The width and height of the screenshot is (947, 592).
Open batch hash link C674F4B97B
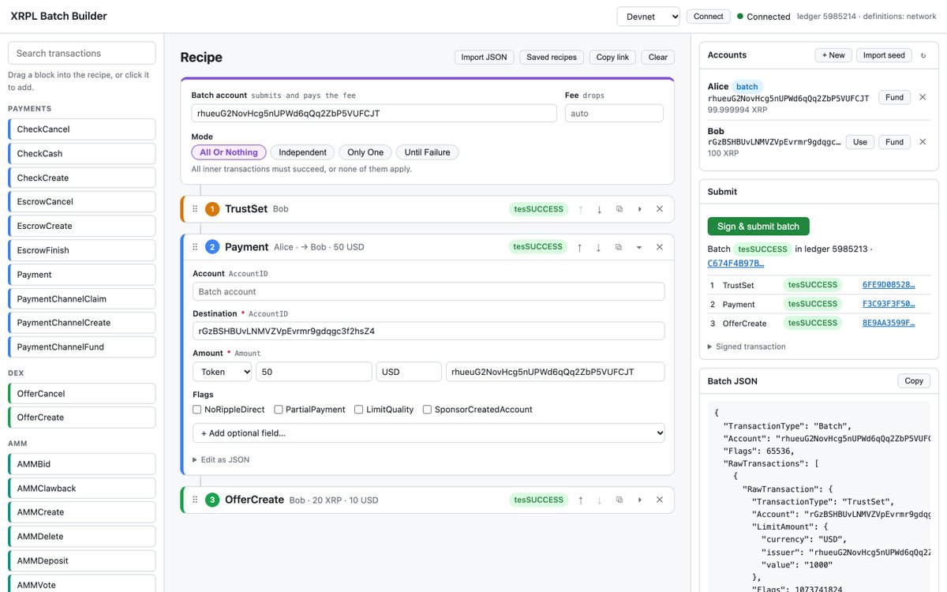[736, 263]
